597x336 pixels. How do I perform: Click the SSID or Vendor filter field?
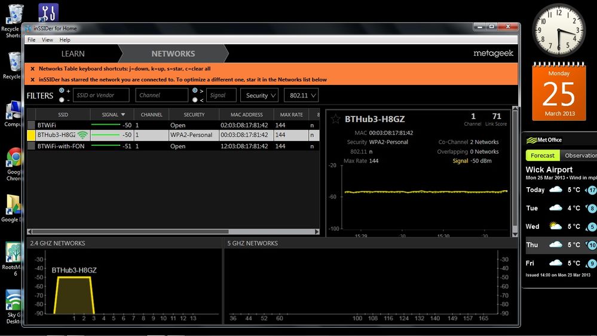[101, 95]
